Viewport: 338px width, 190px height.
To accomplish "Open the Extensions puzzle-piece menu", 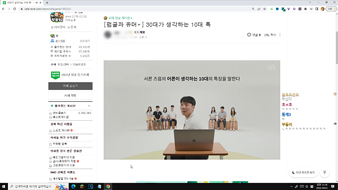I will click(305, 9).
